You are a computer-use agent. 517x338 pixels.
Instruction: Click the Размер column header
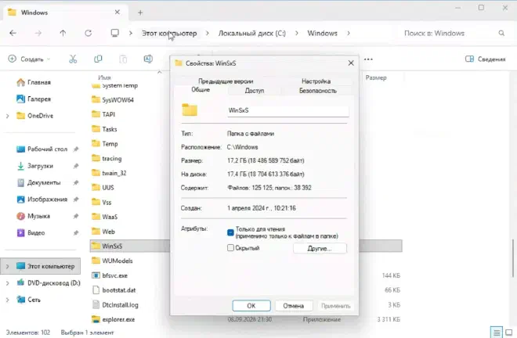(376, 77)
